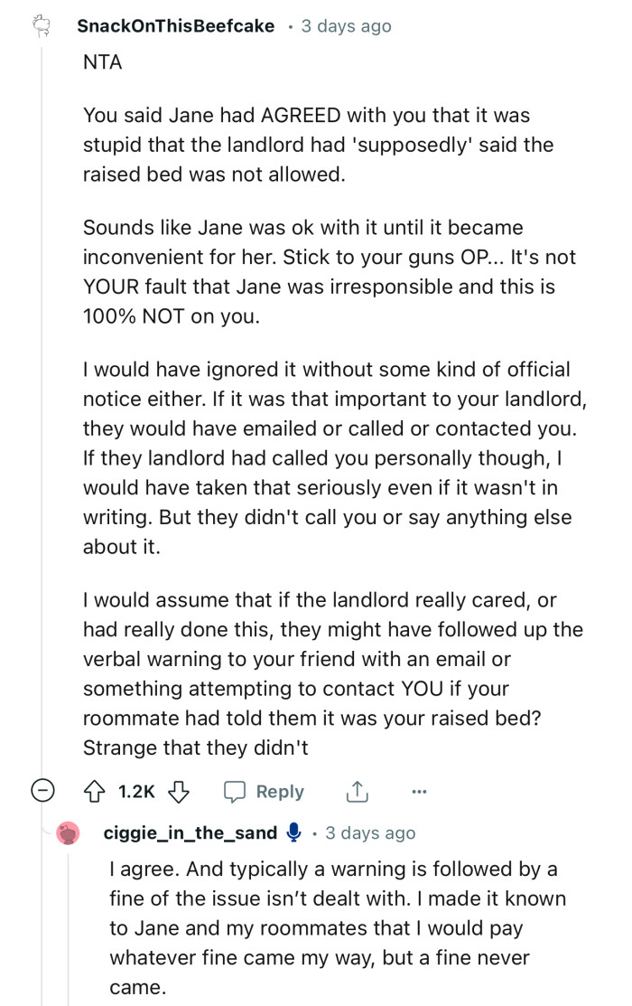Open the share options for the comment
This screenshot has width=632, height=1006.
point(357,791)
